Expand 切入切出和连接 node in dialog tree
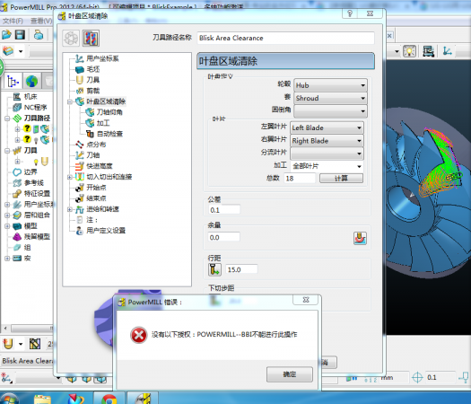Screen dimensions: 471x404 pyautogui.click(x=70, y=177)
